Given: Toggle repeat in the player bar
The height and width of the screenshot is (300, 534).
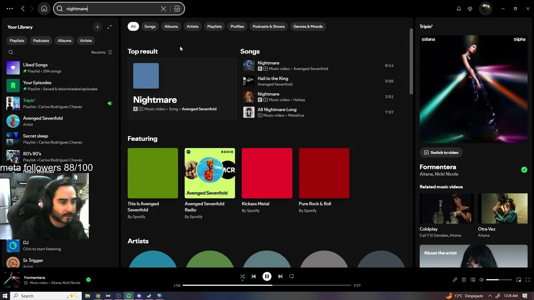Looking at the screenshot, I should tap(292, 276).
